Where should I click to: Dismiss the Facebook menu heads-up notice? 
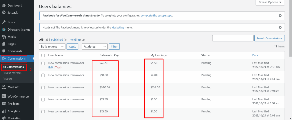point(280,28)
